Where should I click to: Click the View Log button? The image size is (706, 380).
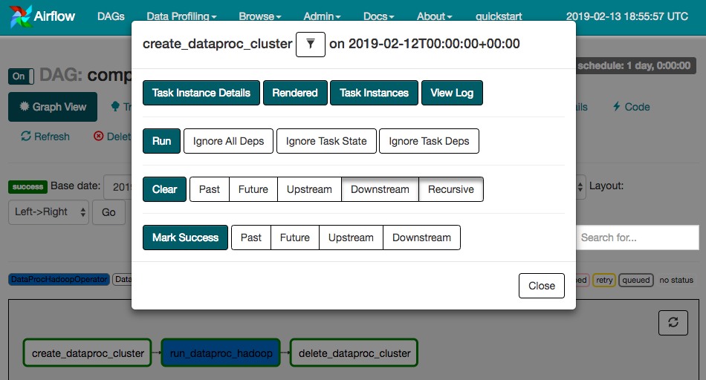pos(452,93)
